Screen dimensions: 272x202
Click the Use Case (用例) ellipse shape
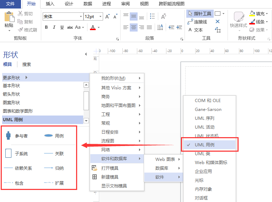[x=48, y=136]
